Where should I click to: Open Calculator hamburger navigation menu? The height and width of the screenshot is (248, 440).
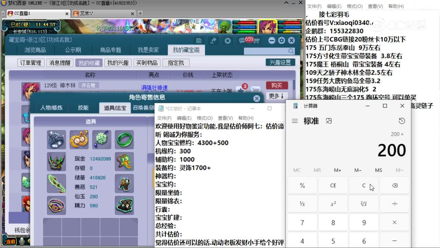tap(295, 121)
